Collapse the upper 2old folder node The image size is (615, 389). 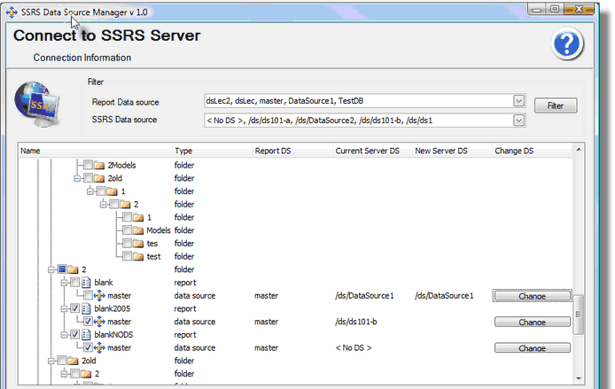77,178
